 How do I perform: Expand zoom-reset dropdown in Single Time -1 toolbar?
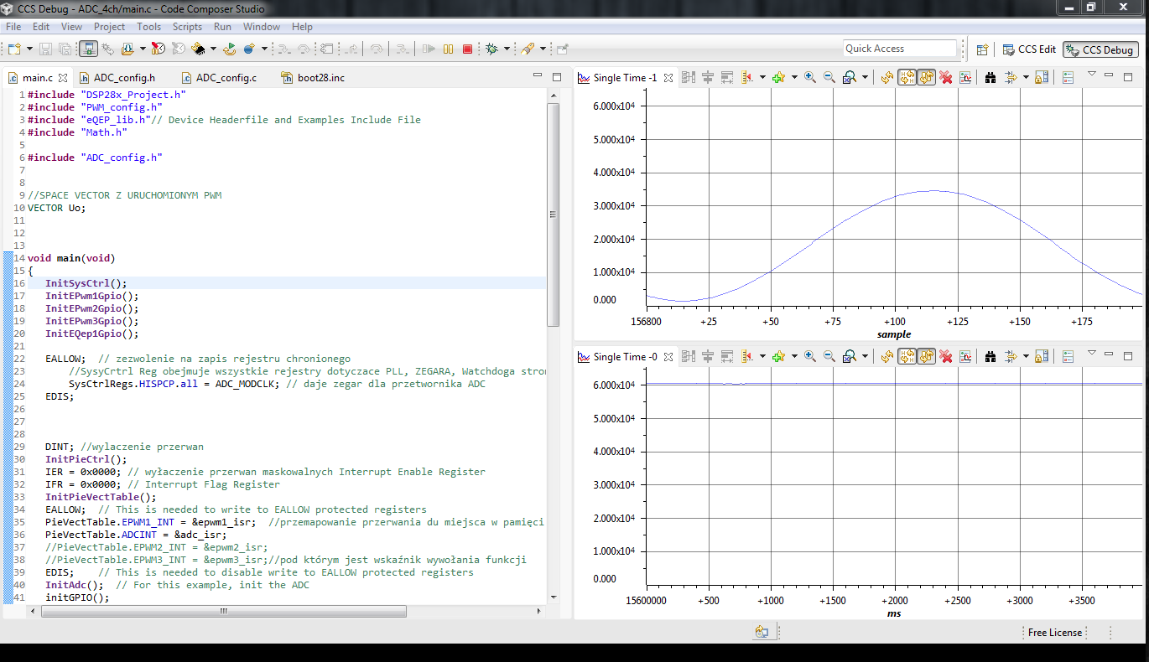pos(865,78)
